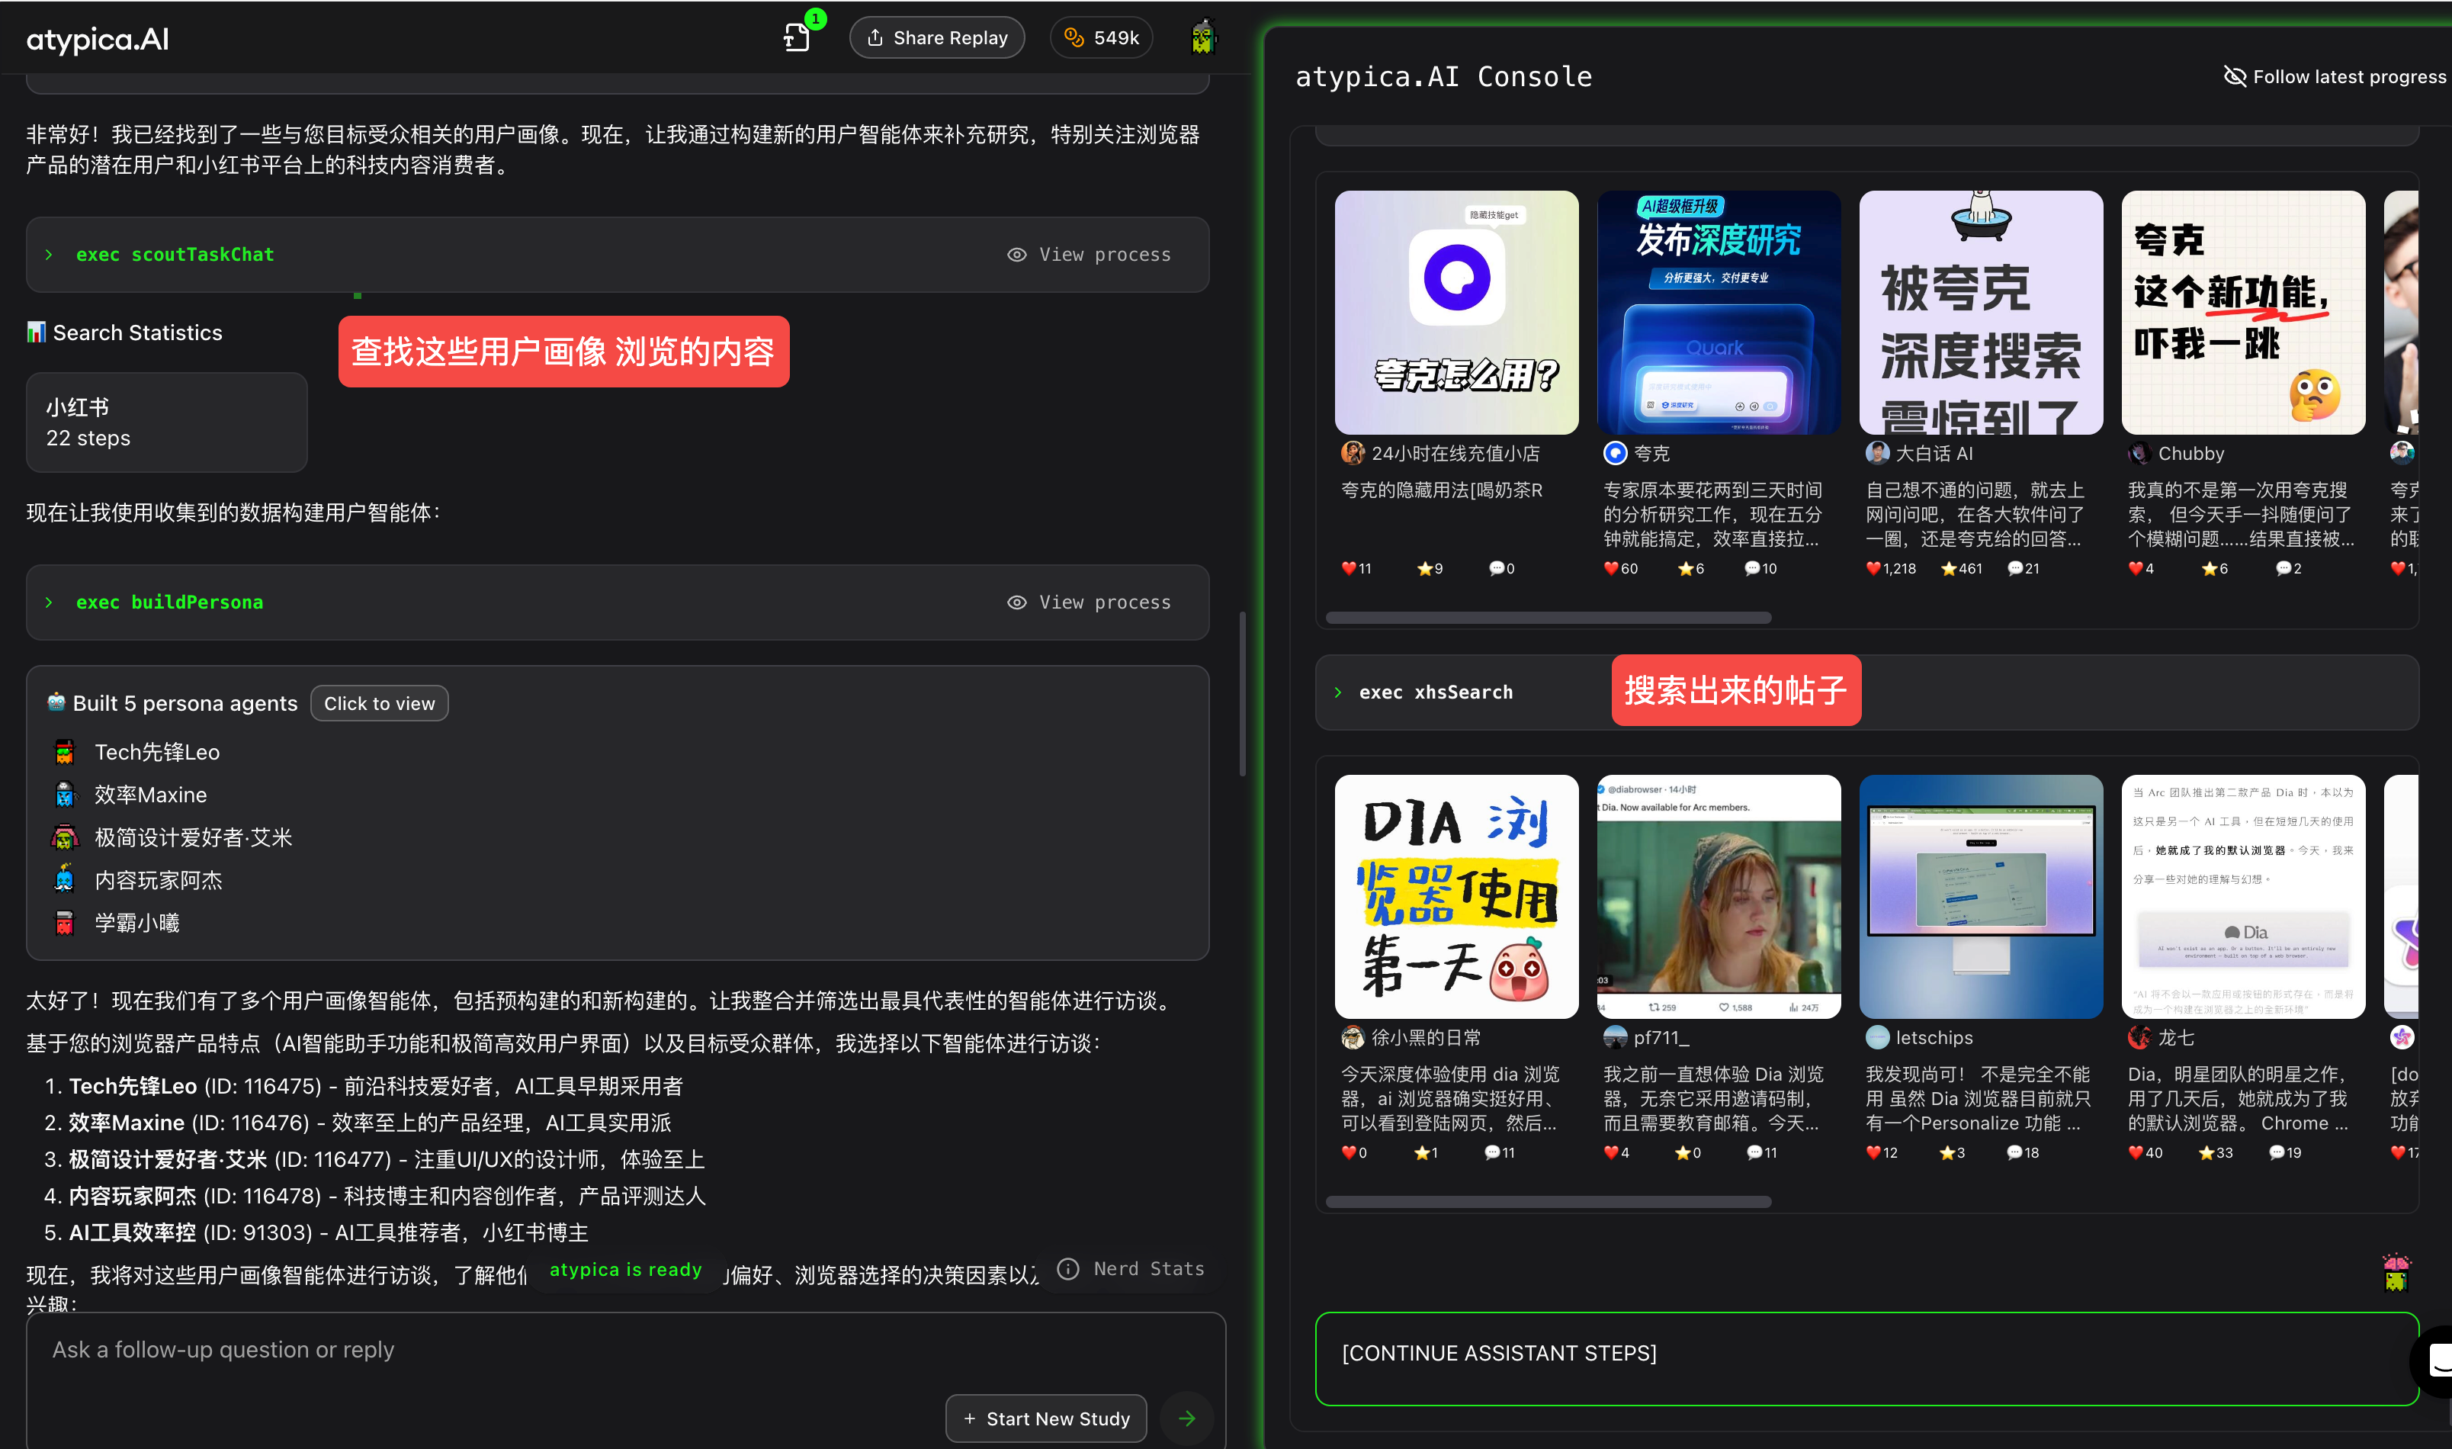
Task: Click the Tech先锋Leo persona avatar icon
Action: click(64, 752)
